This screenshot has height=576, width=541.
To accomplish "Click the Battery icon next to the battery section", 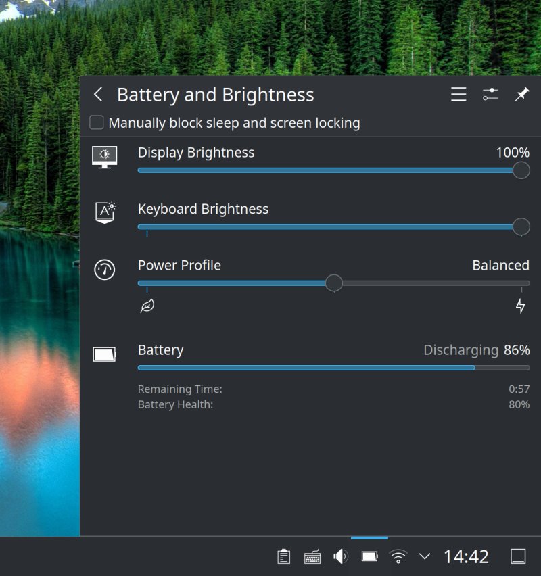I will point(104,353).
